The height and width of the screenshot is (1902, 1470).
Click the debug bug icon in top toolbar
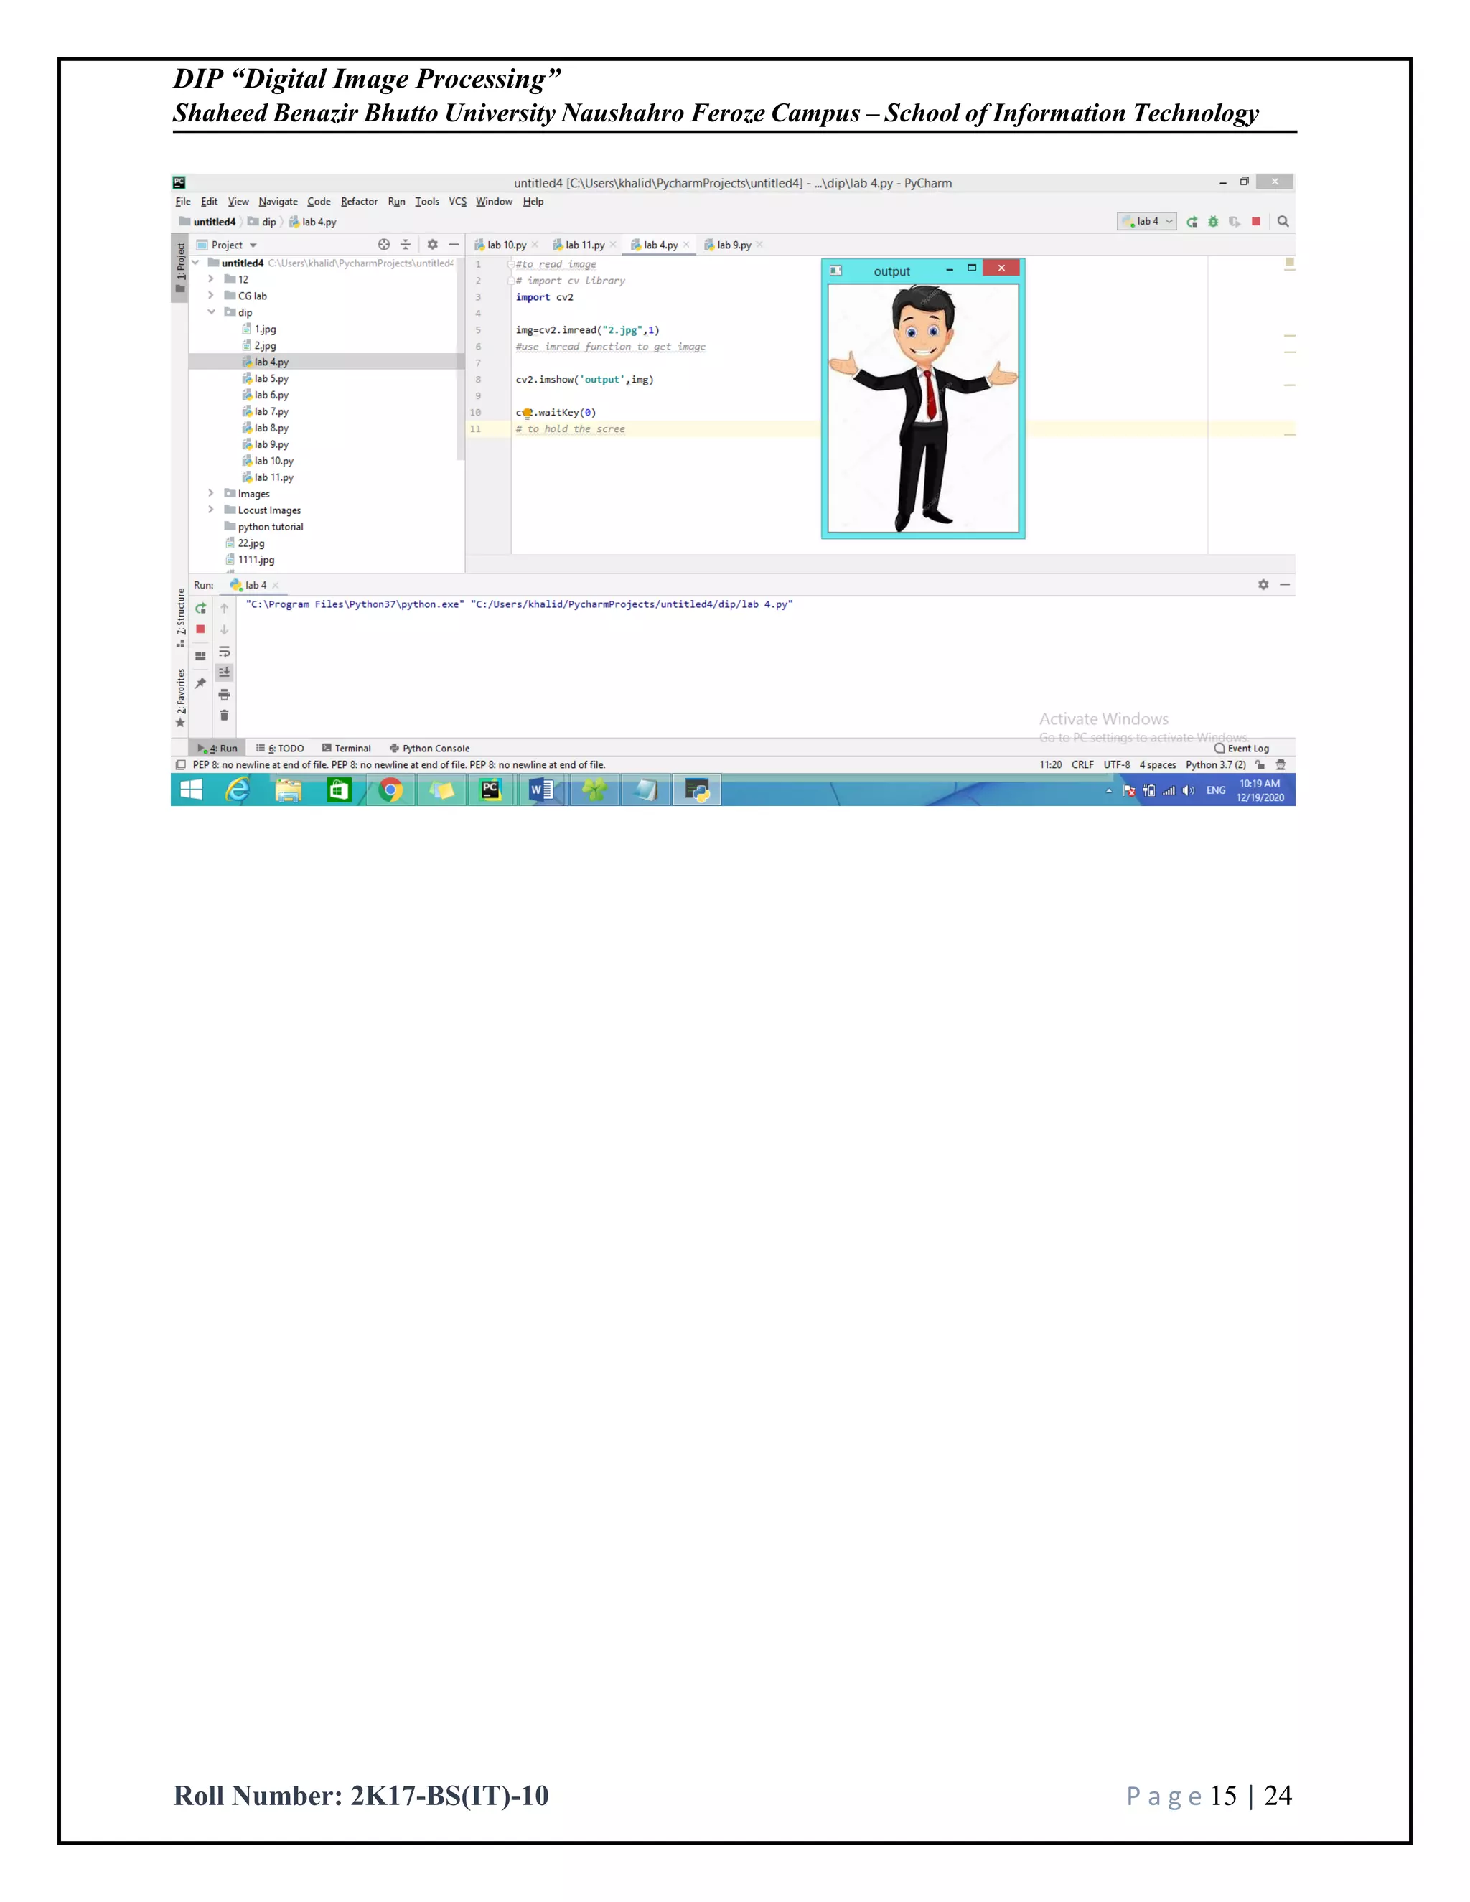(1213, 222)
